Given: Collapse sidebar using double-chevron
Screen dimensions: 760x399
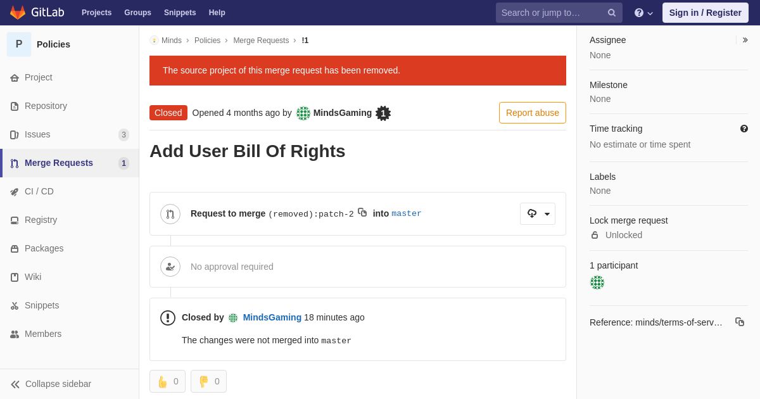Looking at the screenshot, I should (15, 384).
